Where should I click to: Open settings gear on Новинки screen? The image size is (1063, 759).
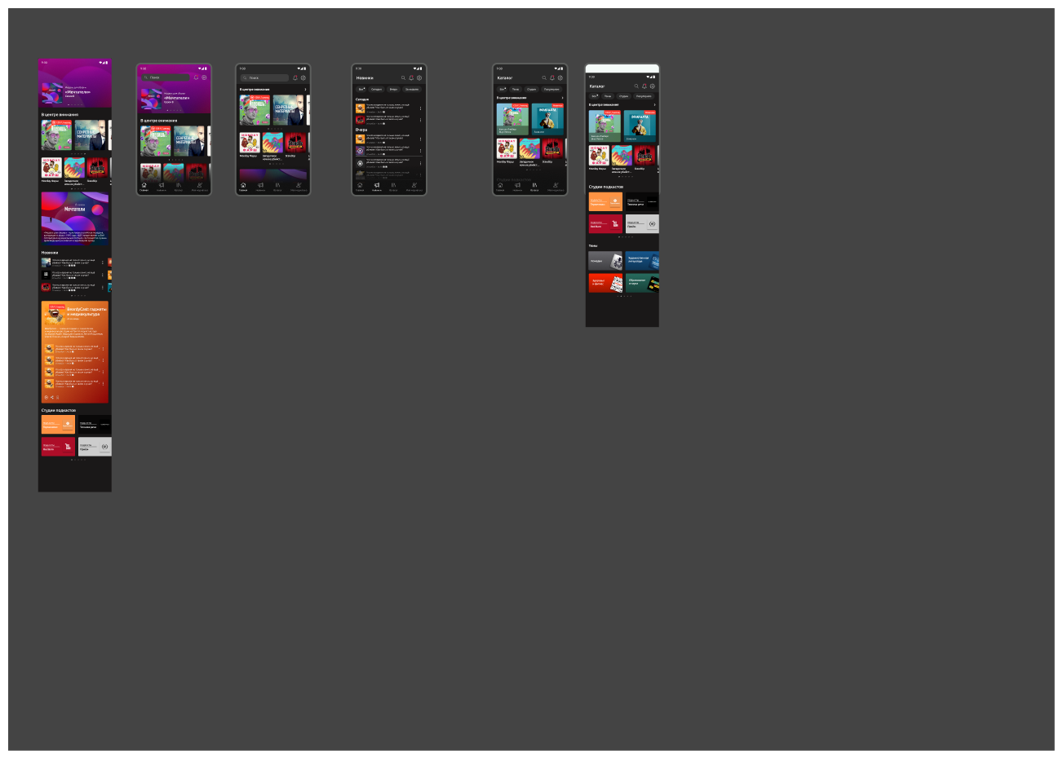click(x=420, y=77)
